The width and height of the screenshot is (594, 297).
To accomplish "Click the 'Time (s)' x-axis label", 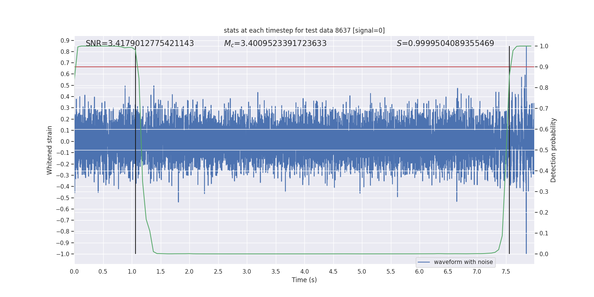I will [x=304, y=280].
